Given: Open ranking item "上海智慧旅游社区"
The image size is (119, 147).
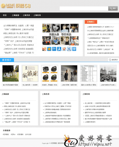Looking at the screenshot, I should 98,38.
